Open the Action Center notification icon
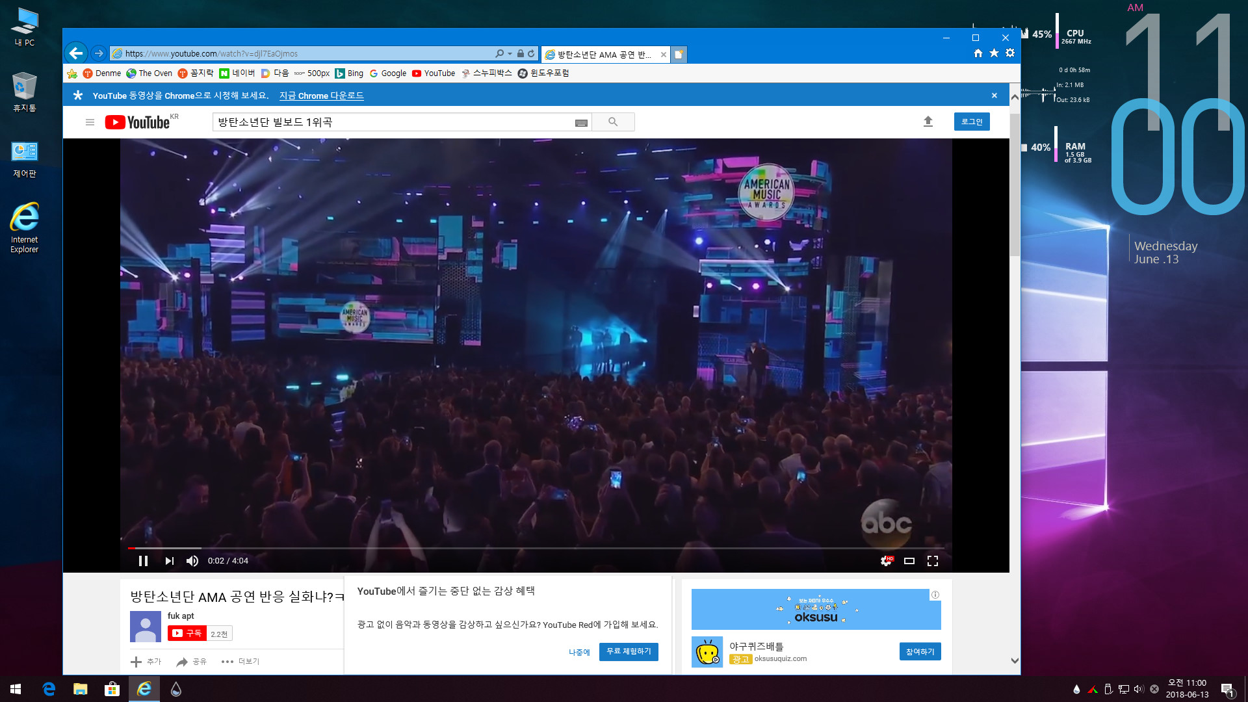Screen dimensions: 1248x702 1227,690
